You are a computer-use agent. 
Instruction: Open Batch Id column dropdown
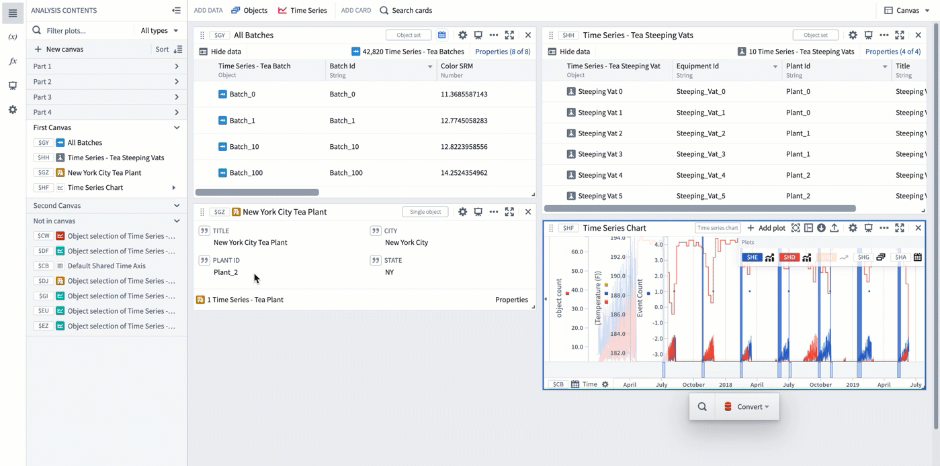coord(430,66)
